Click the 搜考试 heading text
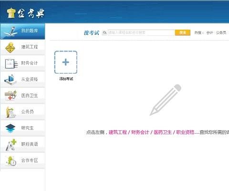This screenshot has height=191, width=229. coord(92,32)
